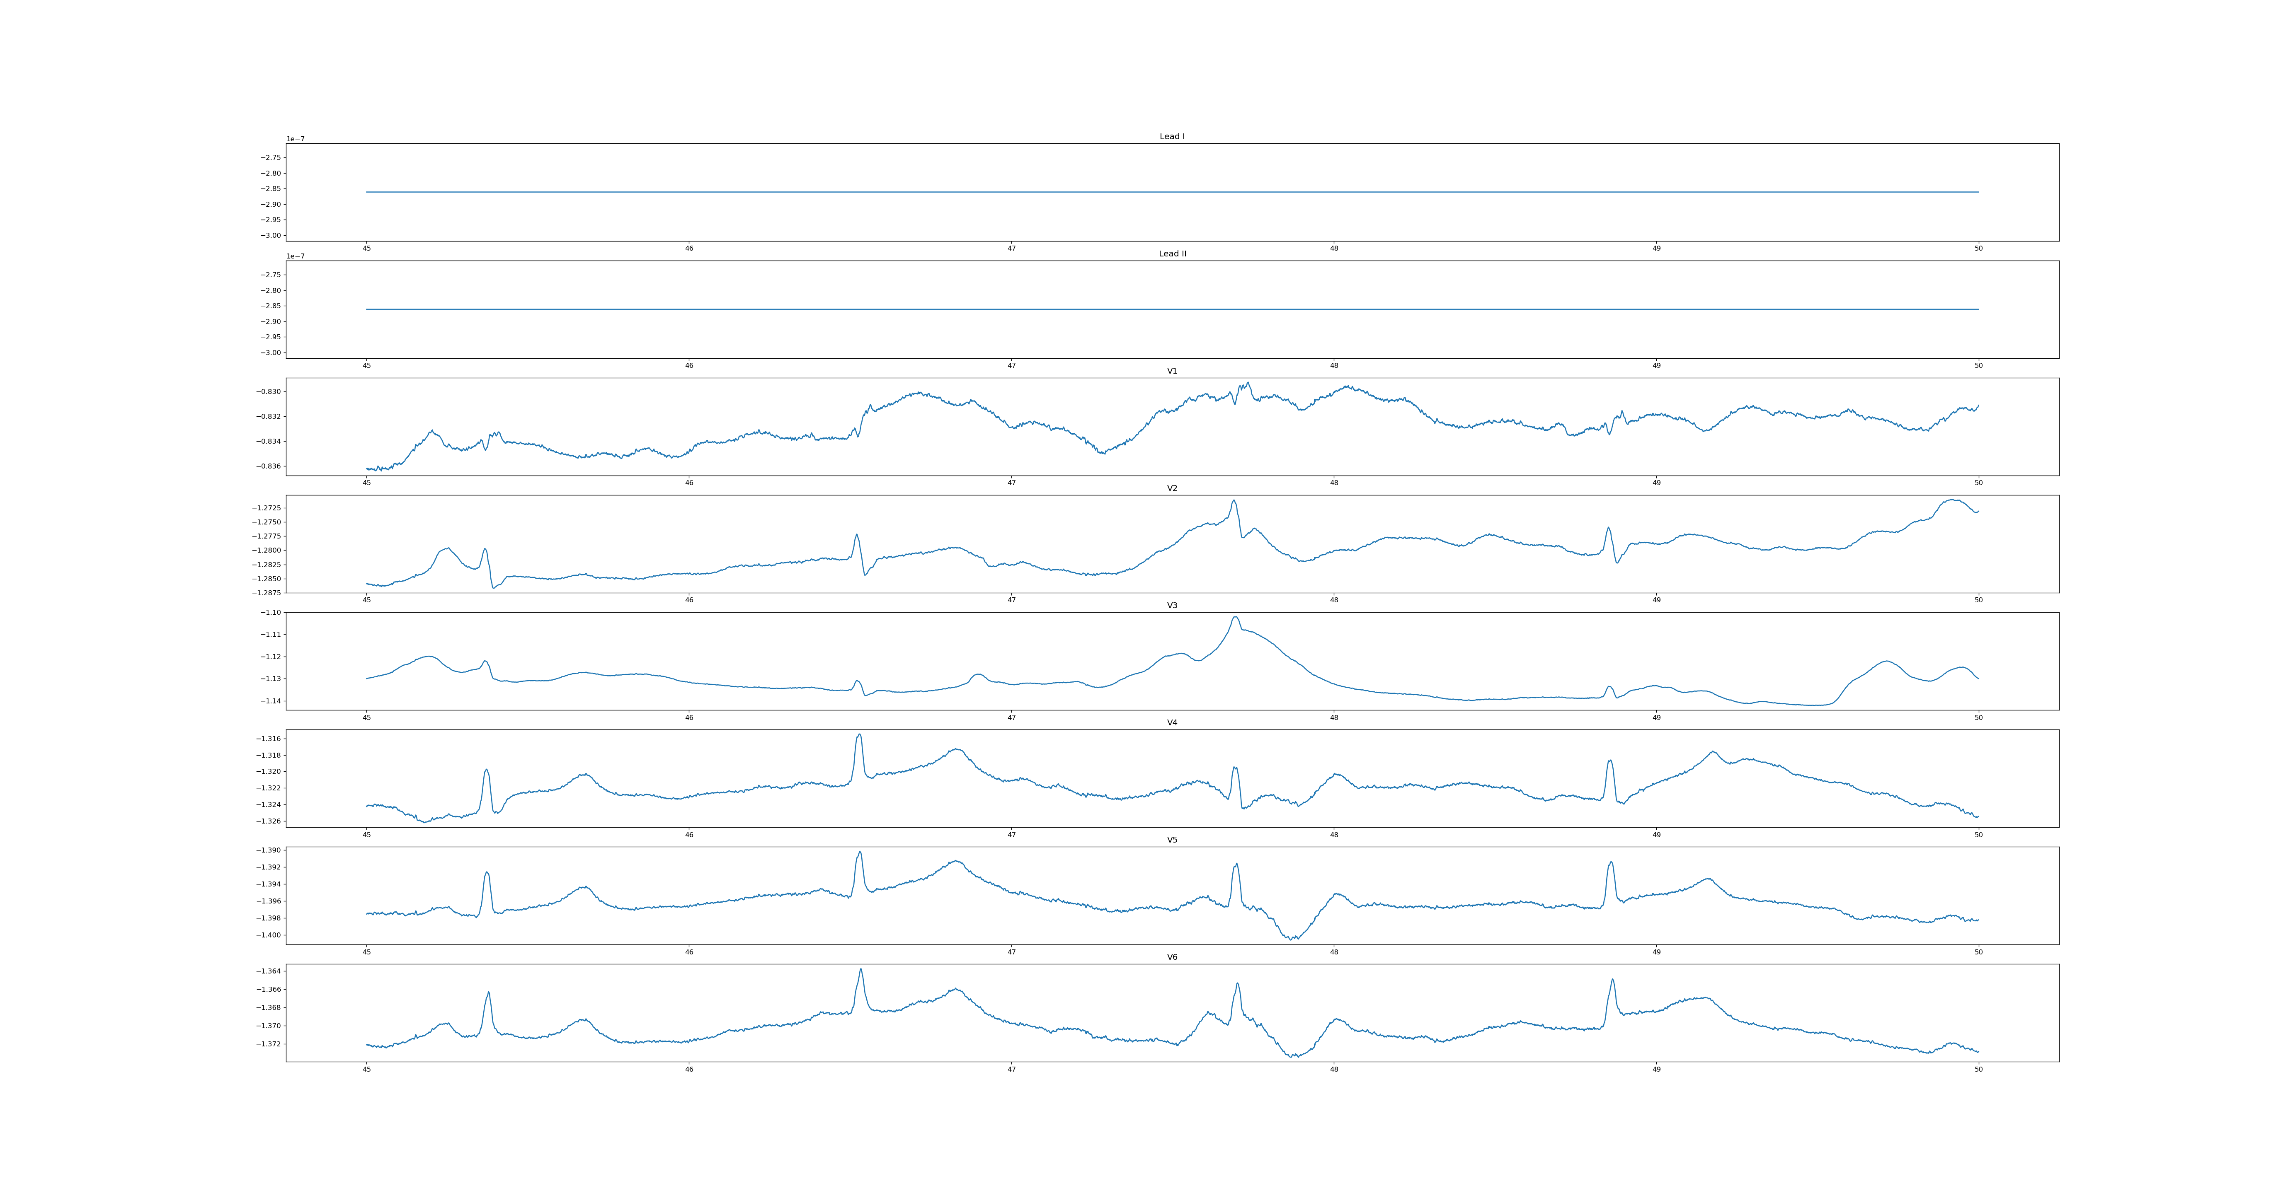Viewport: 2288px width, 1193px height.
Task: Click the -0.836 y-axis label on V1
Action: point(268,466)
